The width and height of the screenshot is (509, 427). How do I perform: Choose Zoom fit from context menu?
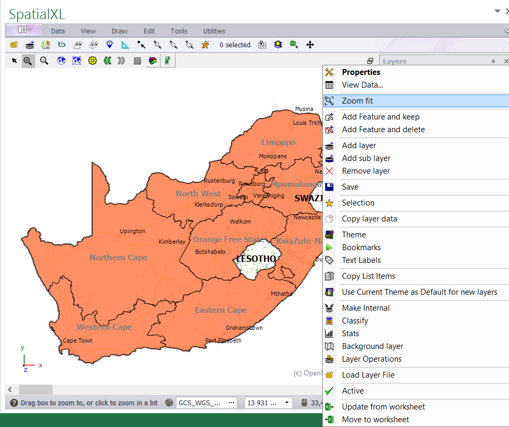[x=357, y=101]
